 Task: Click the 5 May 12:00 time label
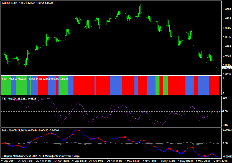tap(221, 161)
